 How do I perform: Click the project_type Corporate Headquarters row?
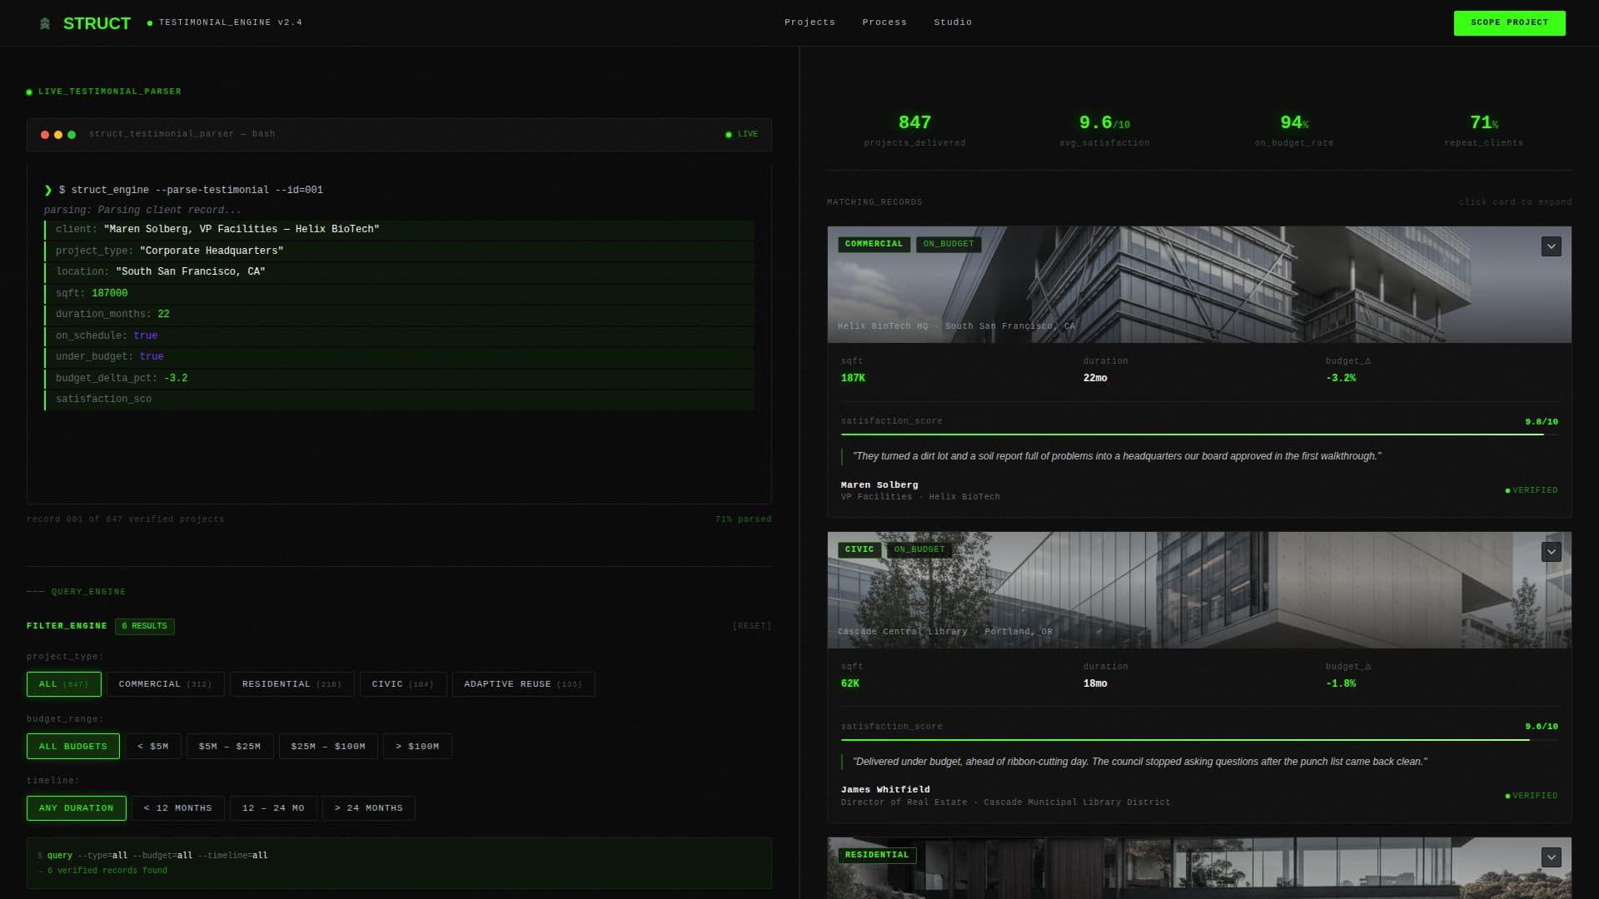pos(400,251)
